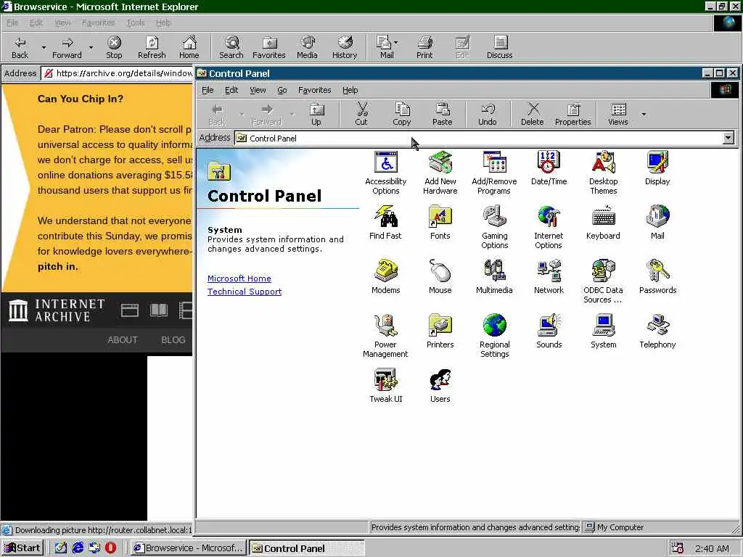This screenshot has width=743, height=557.
Task: Select the Find Fast icon
Action: click(385, 223)
